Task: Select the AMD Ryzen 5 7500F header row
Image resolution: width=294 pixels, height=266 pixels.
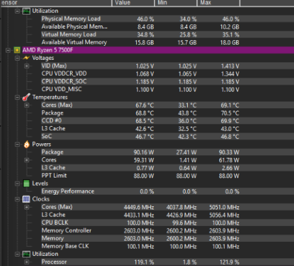Action: [158, 50]
